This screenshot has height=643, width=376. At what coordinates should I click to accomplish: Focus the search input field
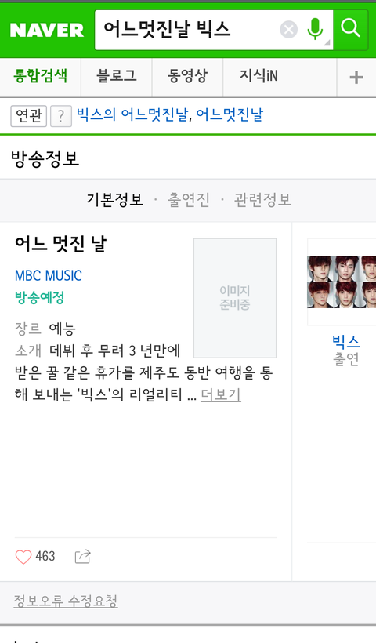(186, 30)
